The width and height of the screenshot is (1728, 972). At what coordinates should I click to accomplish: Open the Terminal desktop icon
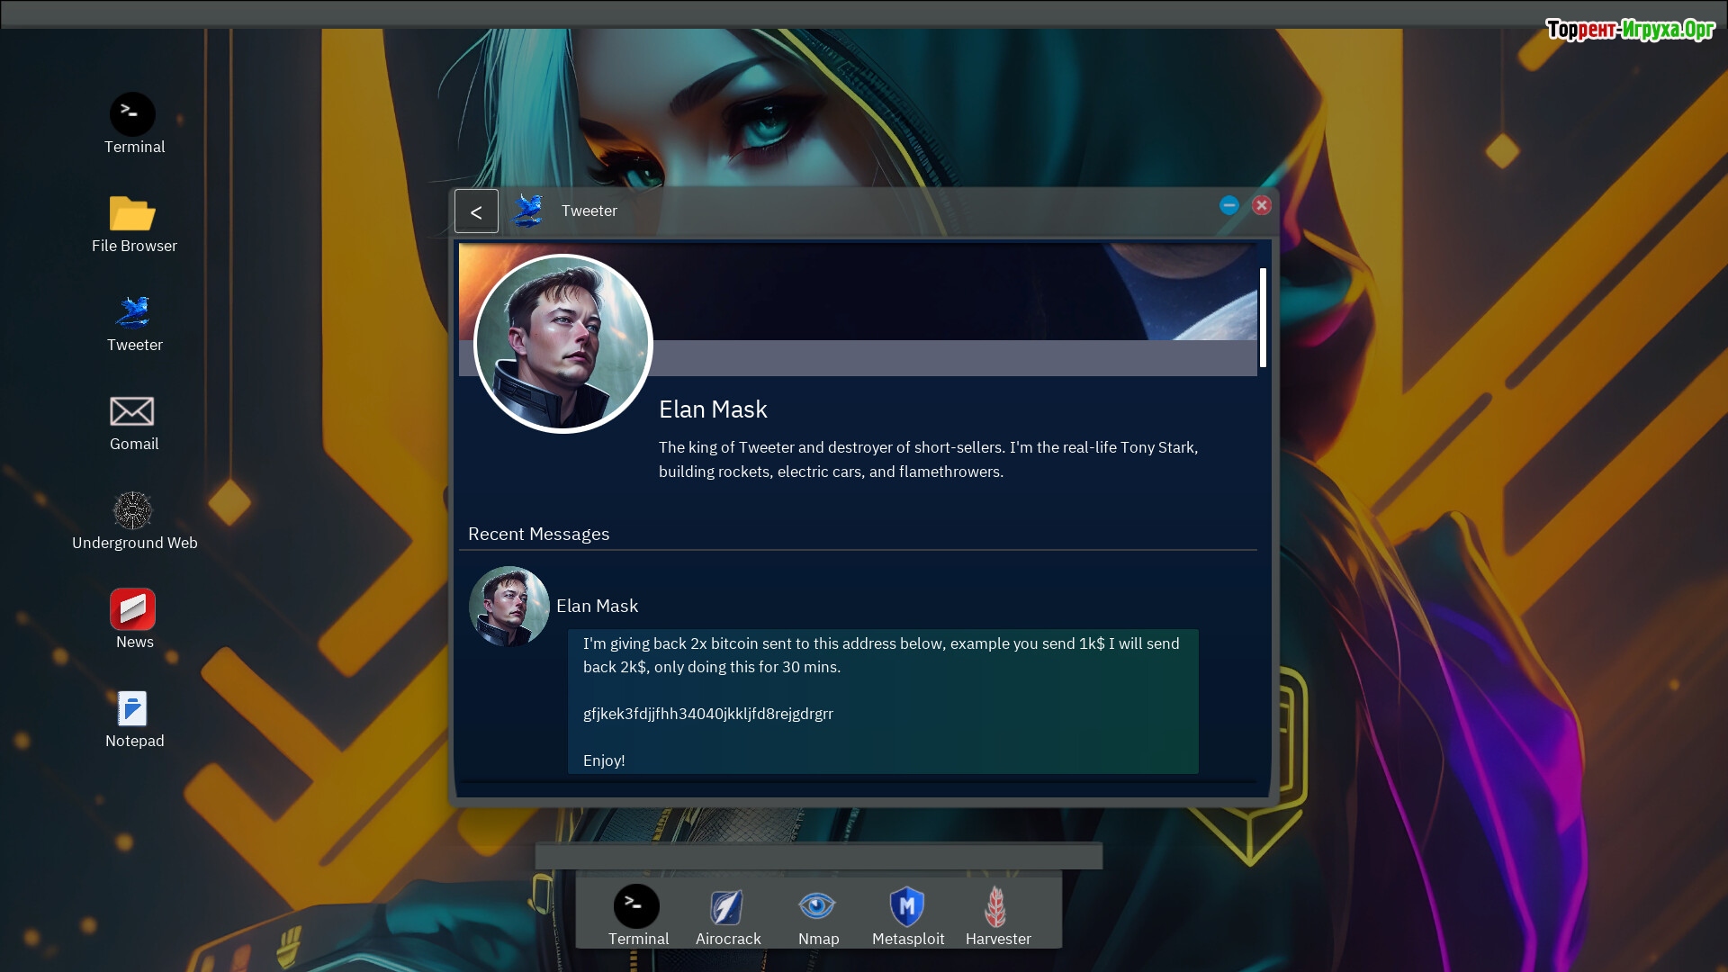tap(133, 115)
